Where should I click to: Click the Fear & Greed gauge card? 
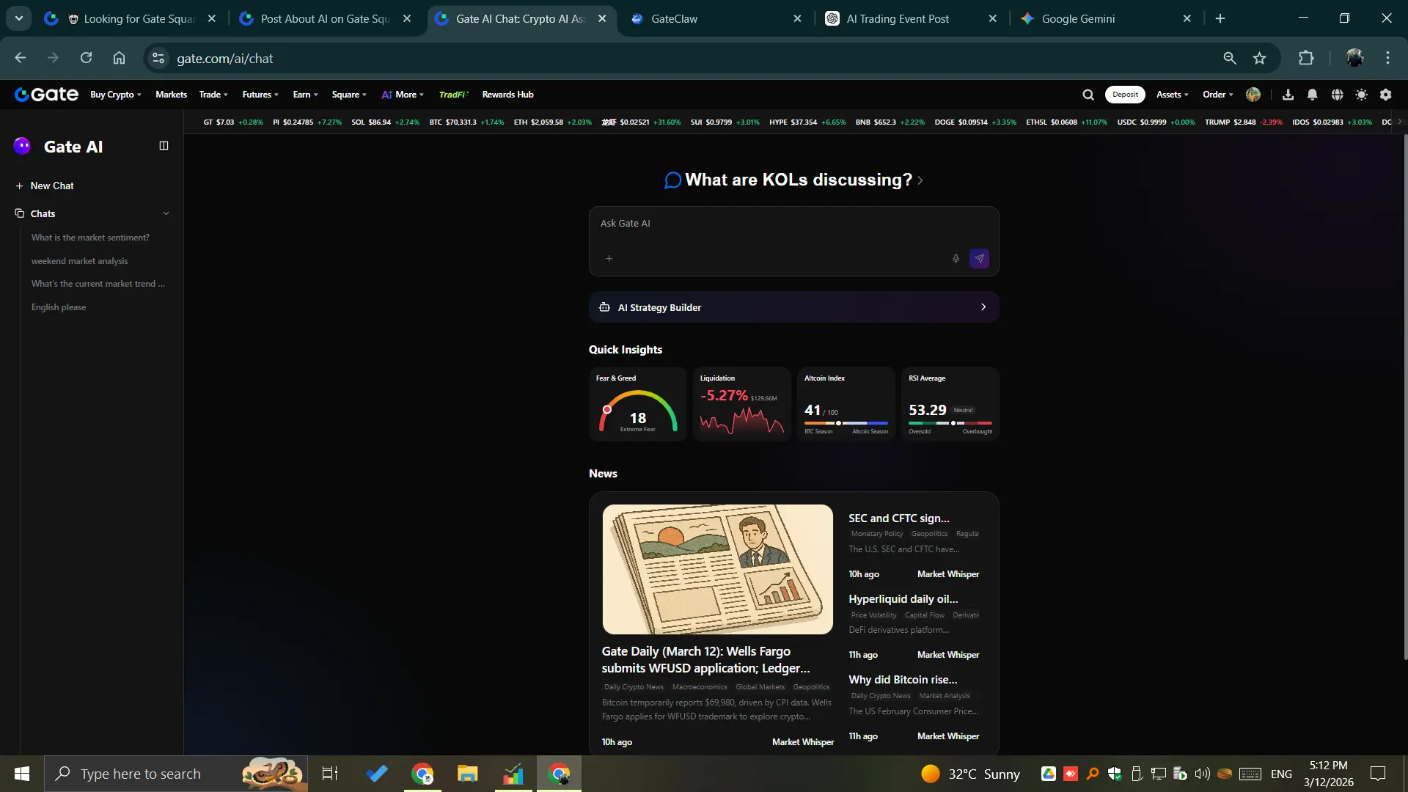pos(637,404)
